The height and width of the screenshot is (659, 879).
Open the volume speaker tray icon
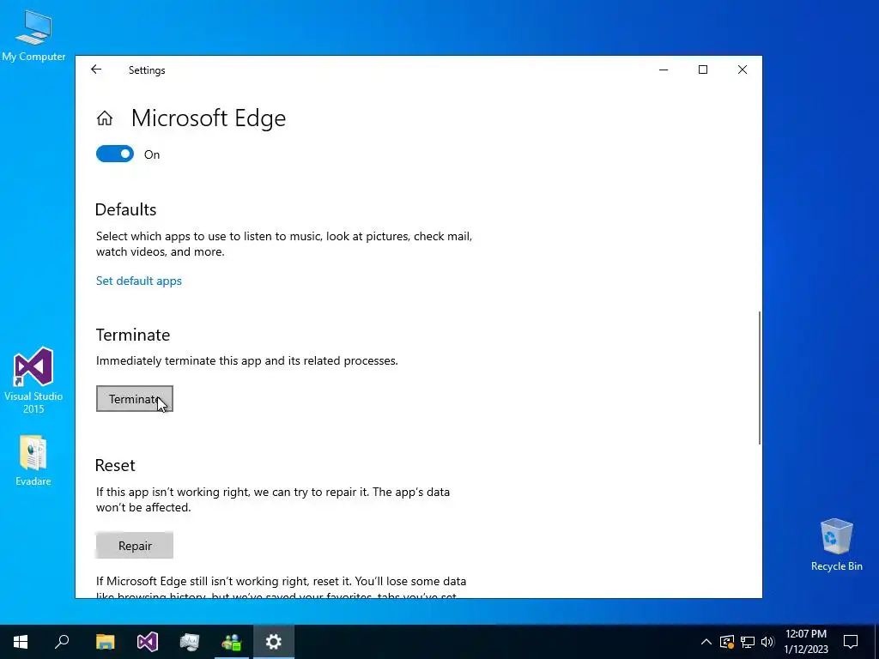click(x=767, y=642)
